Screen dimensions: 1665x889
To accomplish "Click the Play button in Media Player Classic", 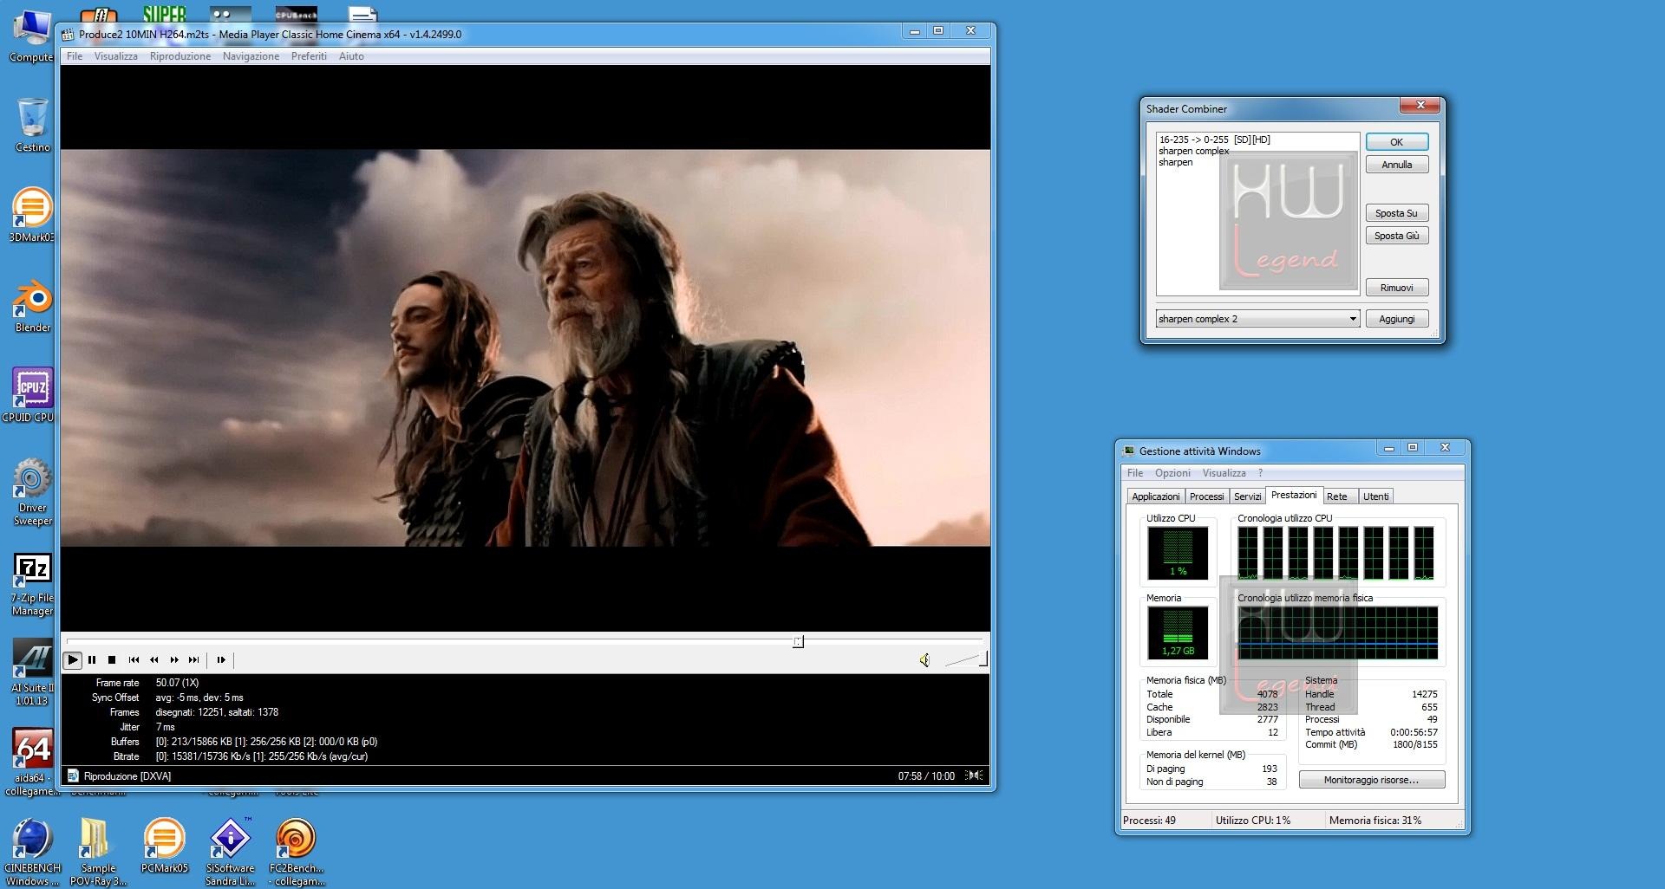I will (x=73, y=660).
